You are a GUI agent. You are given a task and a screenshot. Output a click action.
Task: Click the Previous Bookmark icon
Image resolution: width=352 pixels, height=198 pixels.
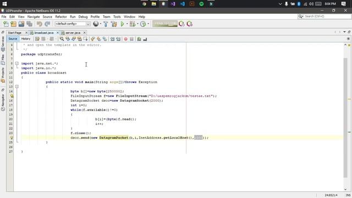(x=93, y=39)
